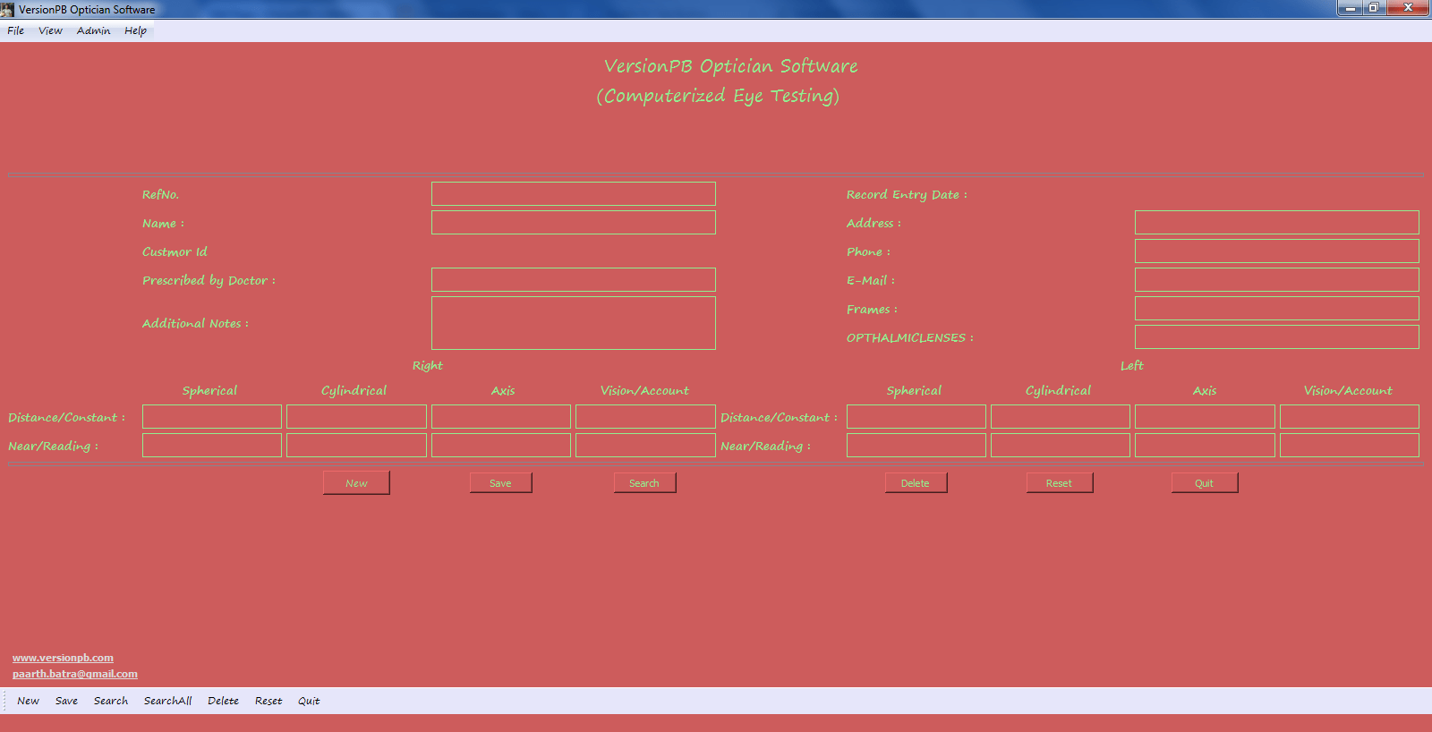The image size is (1432, 732).
Task: Click the 'Record Entry Date :' label
Action: tap(907, 194)
